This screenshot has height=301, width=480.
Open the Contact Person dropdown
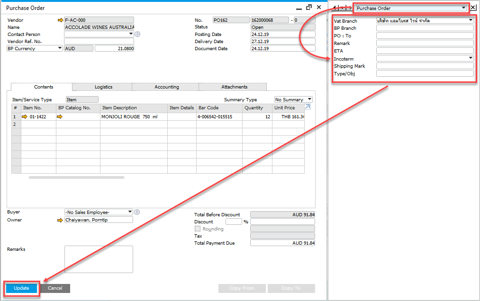[x=131, y=34]
